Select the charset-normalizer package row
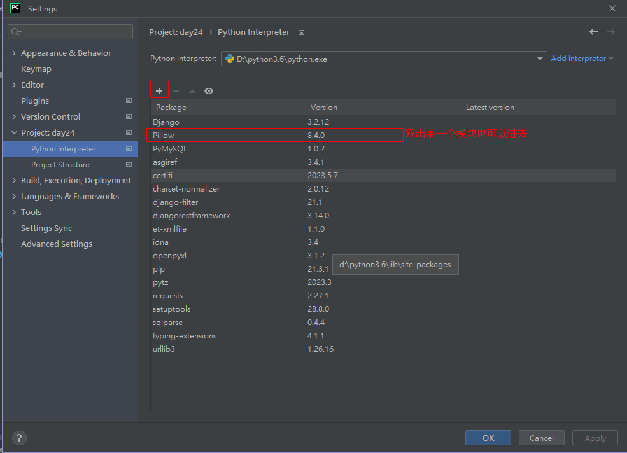This screenshot has width=627, height=453. [x=383, y=189]
